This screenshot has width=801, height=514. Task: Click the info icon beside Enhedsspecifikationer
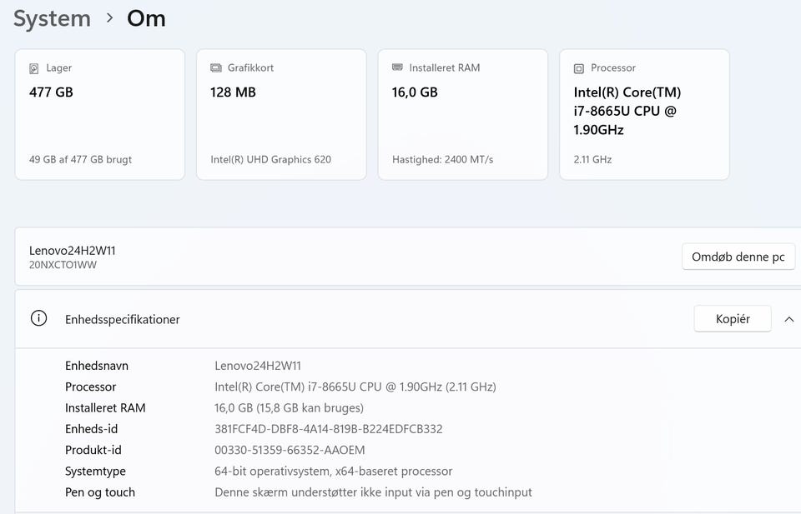click(x=38, y=318)
